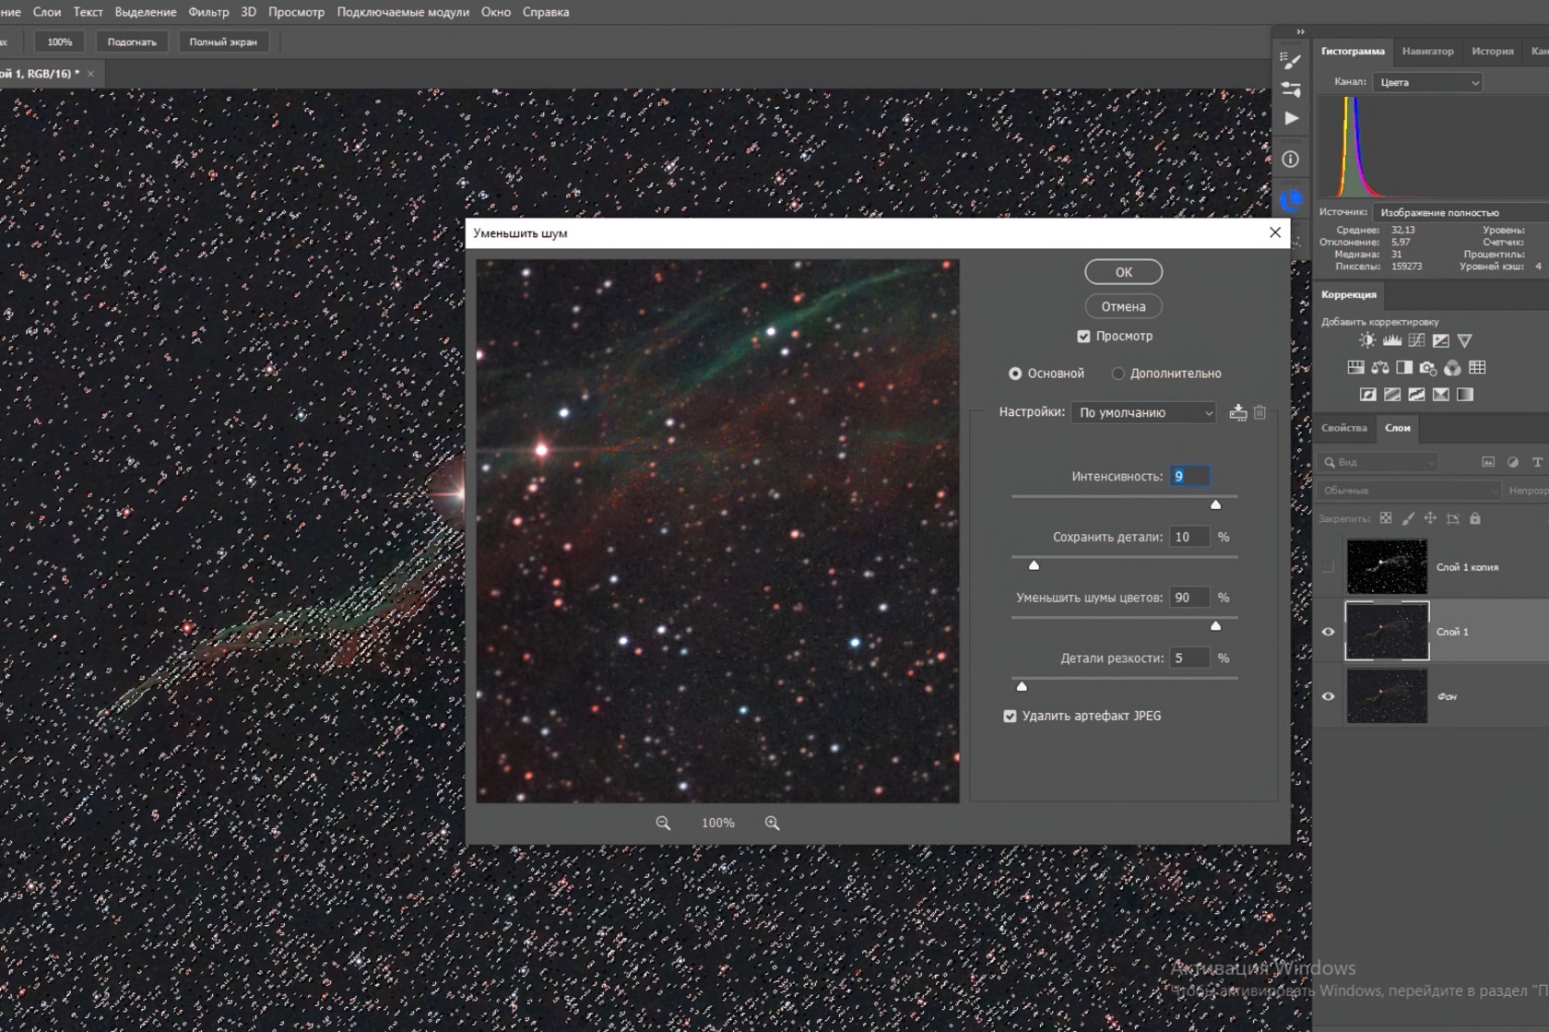Switch to the Навигатор tab

pyautogui.click(x=1427, y=52)
